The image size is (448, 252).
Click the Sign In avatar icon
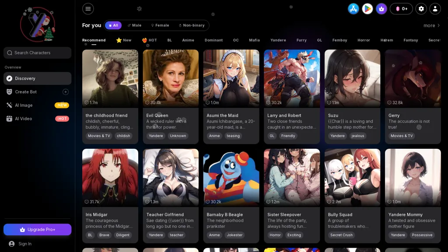(11, 244)
